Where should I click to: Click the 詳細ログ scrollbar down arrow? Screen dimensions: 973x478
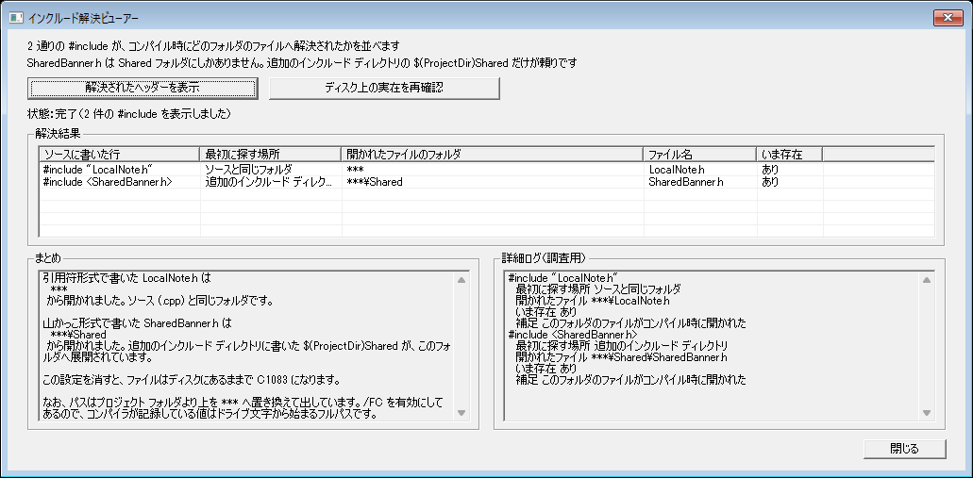pos(927,413)
